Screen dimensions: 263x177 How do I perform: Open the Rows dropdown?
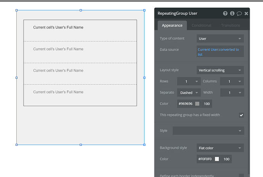point(189,81)
